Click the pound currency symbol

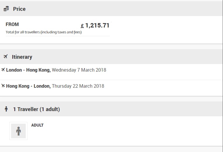[x=82, y=26]
